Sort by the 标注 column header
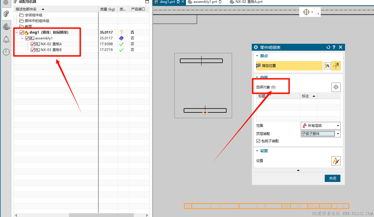Viewport: 374px width, 217px height. [309, 96]
